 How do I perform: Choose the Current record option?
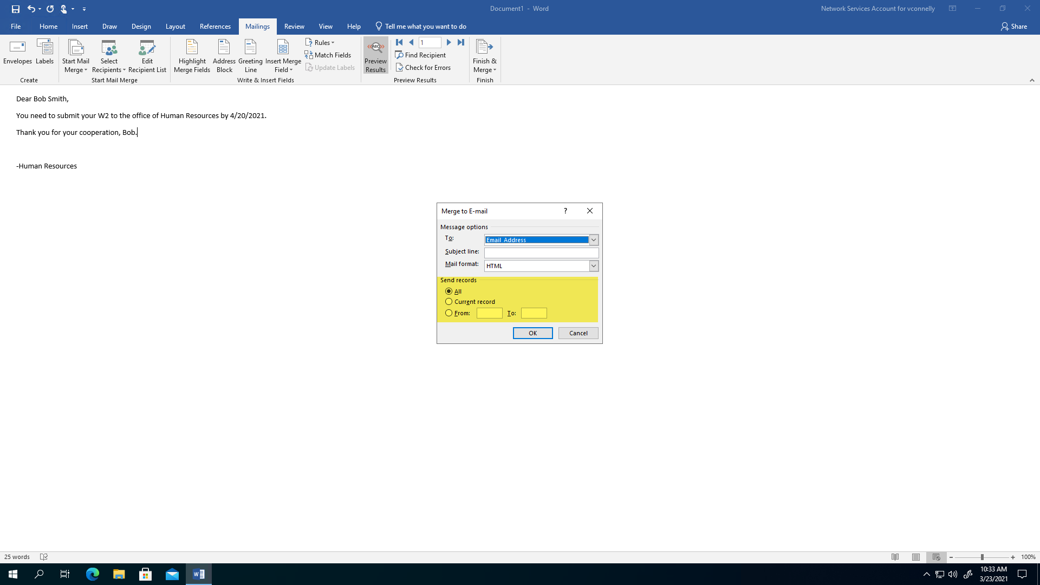[x=448, y=302]
